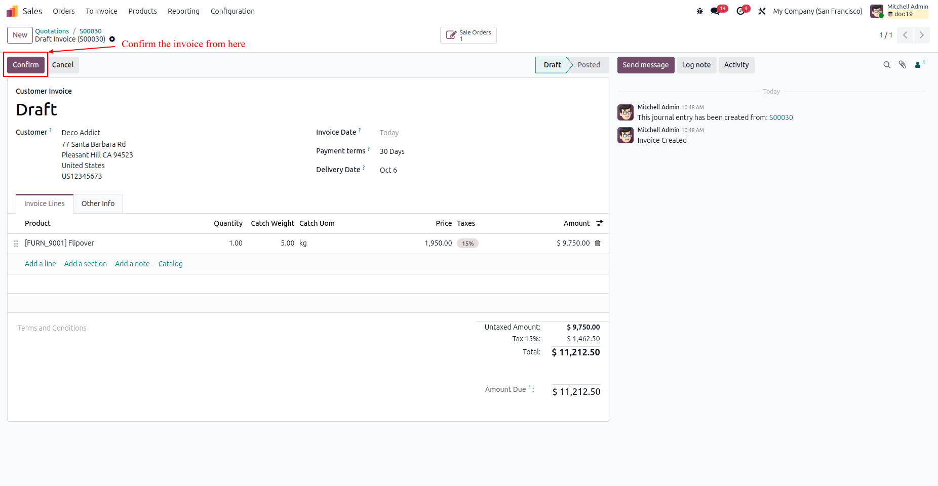Show followers icon in chatter
This screenshot has width=938, height=486.
(x=919, y=64)
